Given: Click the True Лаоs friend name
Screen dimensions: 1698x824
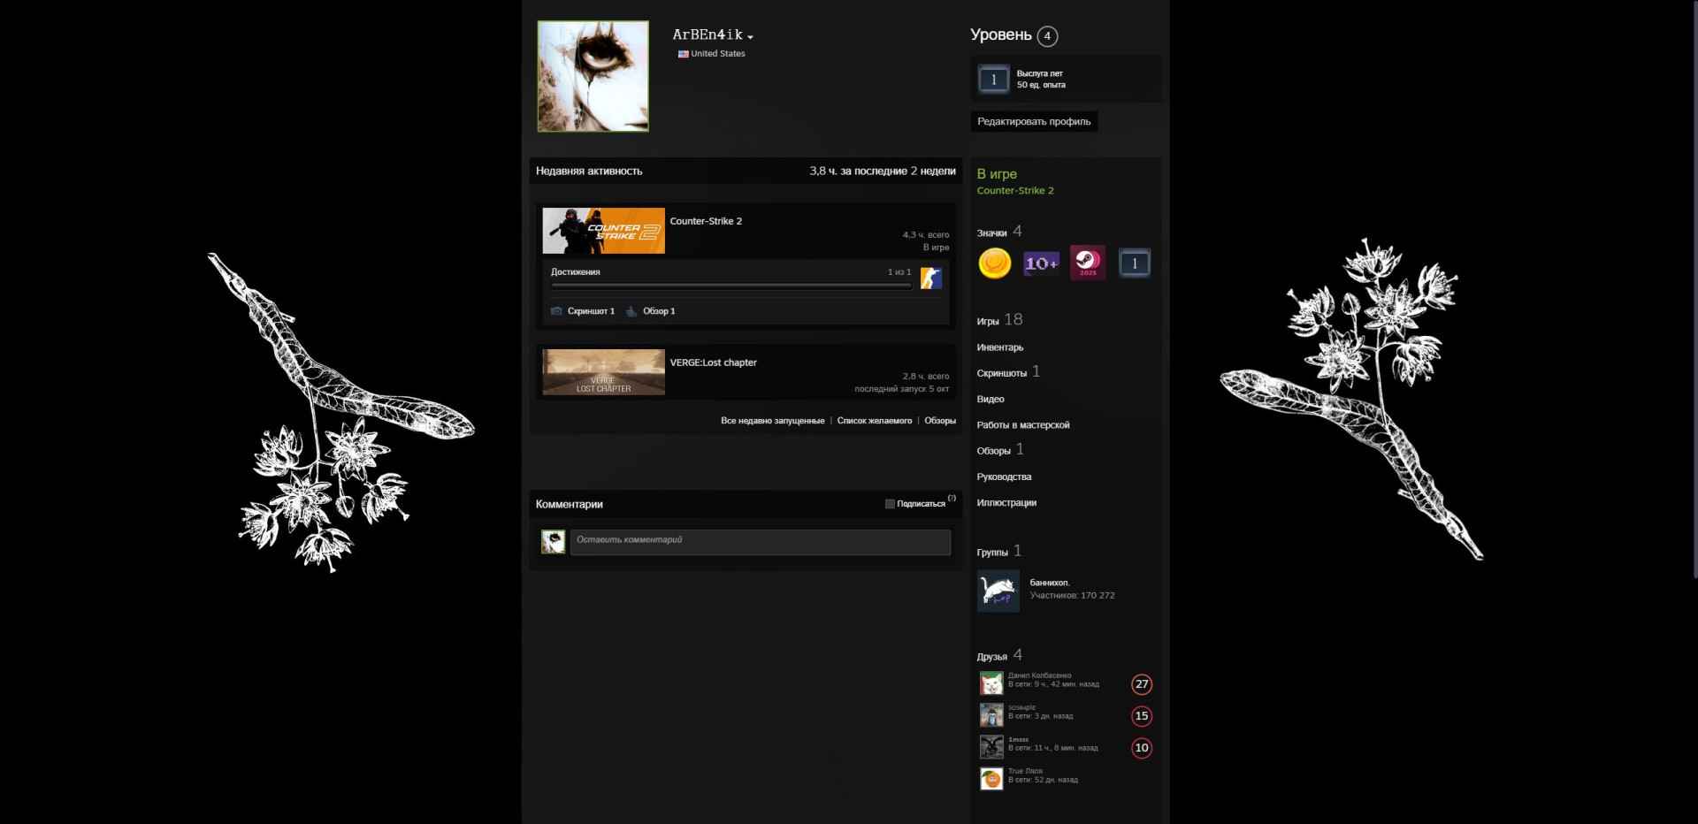Looking at the screenshot, I should 1025,771.
